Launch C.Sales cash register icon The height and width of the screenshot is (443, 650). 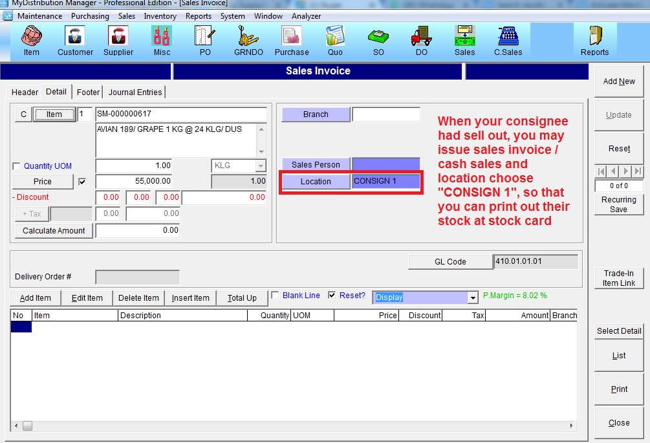pyautogui.click(x=508, y=41)
